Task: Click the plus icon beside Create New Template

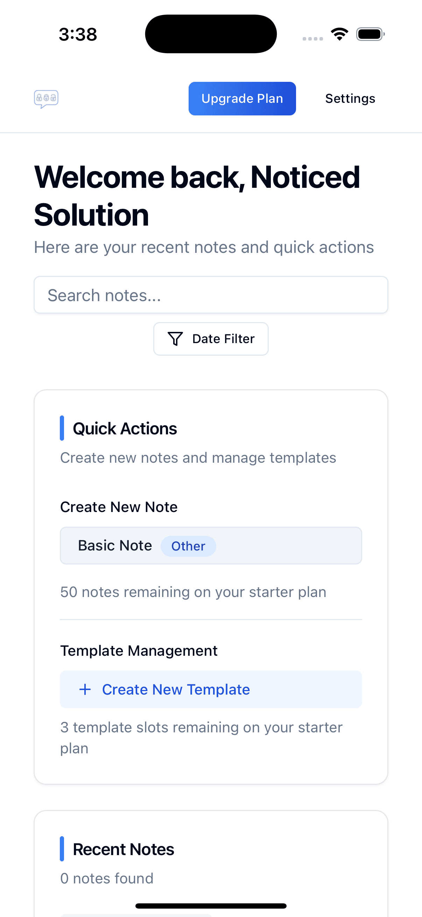Action: click(x=85, y=690)
